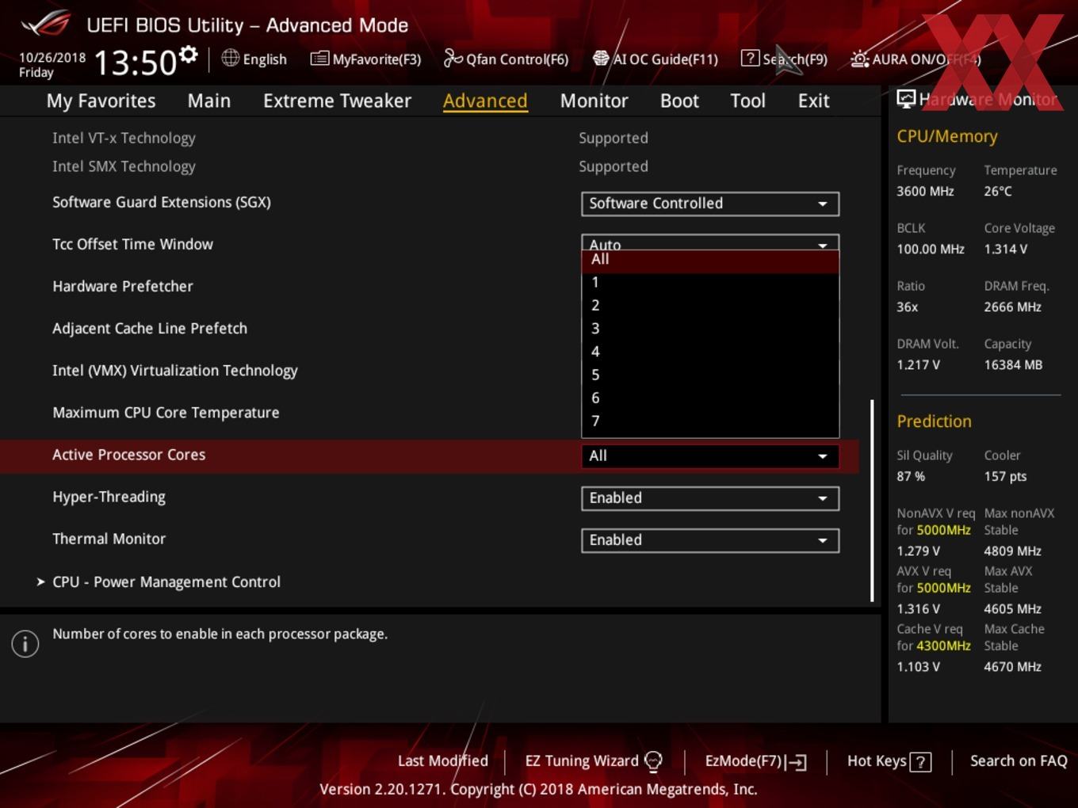Select the Hyper-Threading label
The width and height of the screenshot is (1078, 808).
tap(109, 497)
